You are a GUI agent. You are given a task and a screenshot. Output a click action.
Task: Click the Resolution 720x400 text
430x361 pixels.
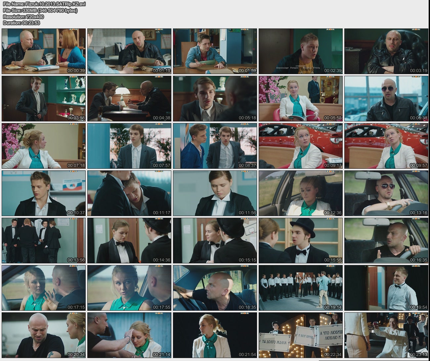23,17
